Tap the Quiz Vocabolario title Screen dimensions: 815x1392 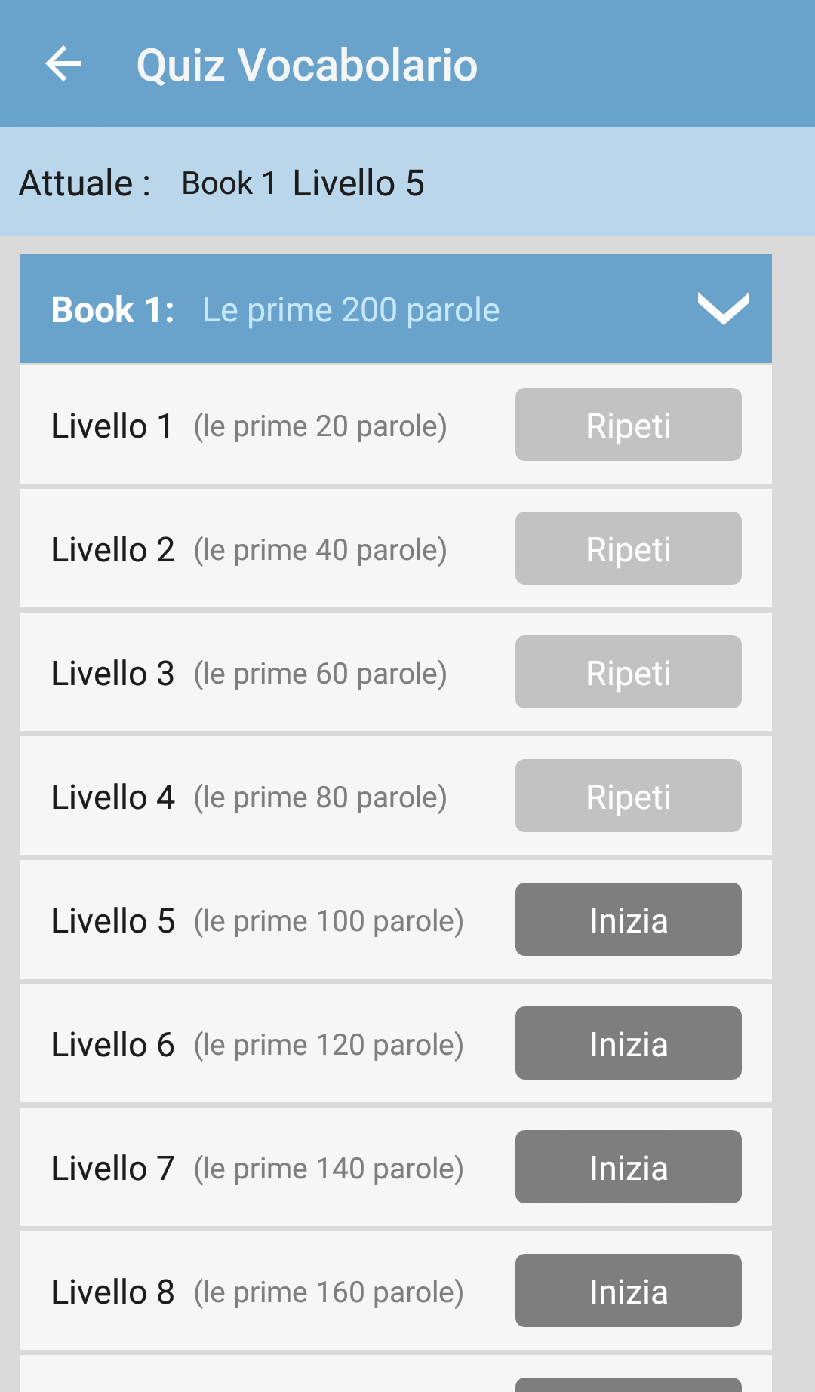(306, 65)
